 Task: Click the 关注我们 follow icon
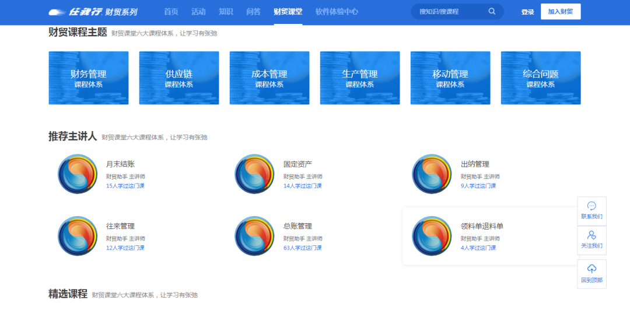pyautogui.click(x=591, y=235)
